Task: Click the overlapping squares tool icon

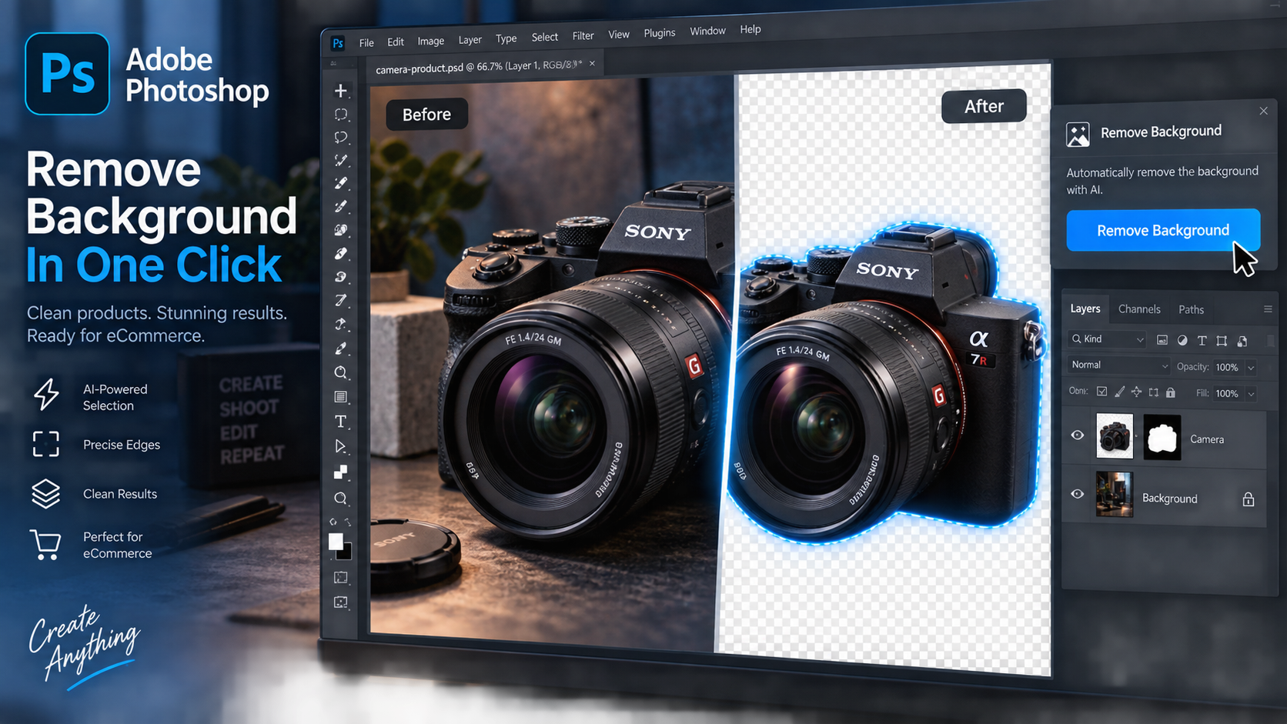Action: [x=340, y=472]
